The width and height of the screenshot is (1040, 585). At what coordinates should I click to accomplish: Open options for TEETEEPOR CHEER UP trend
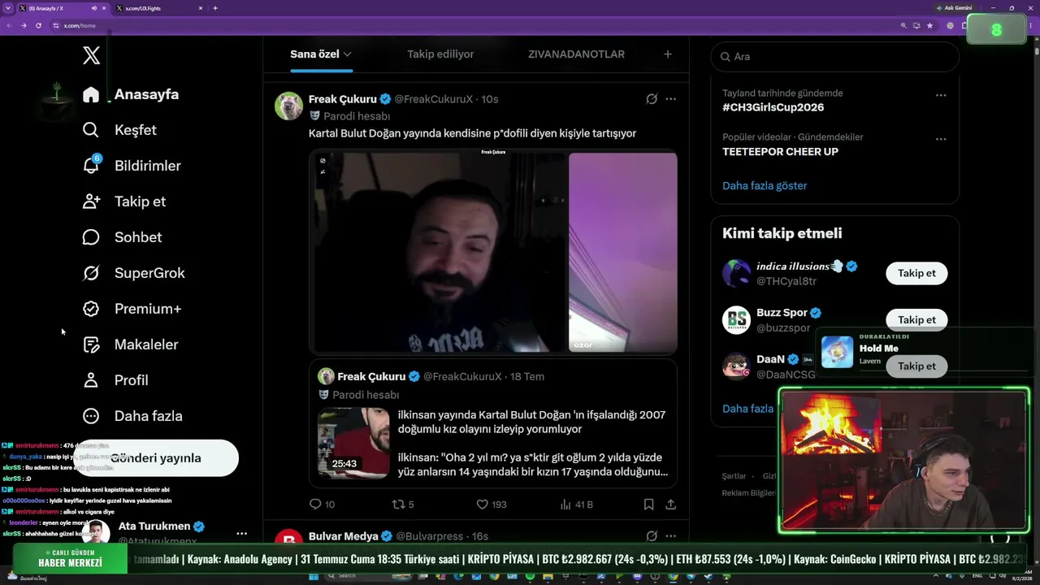pos(941,139)
